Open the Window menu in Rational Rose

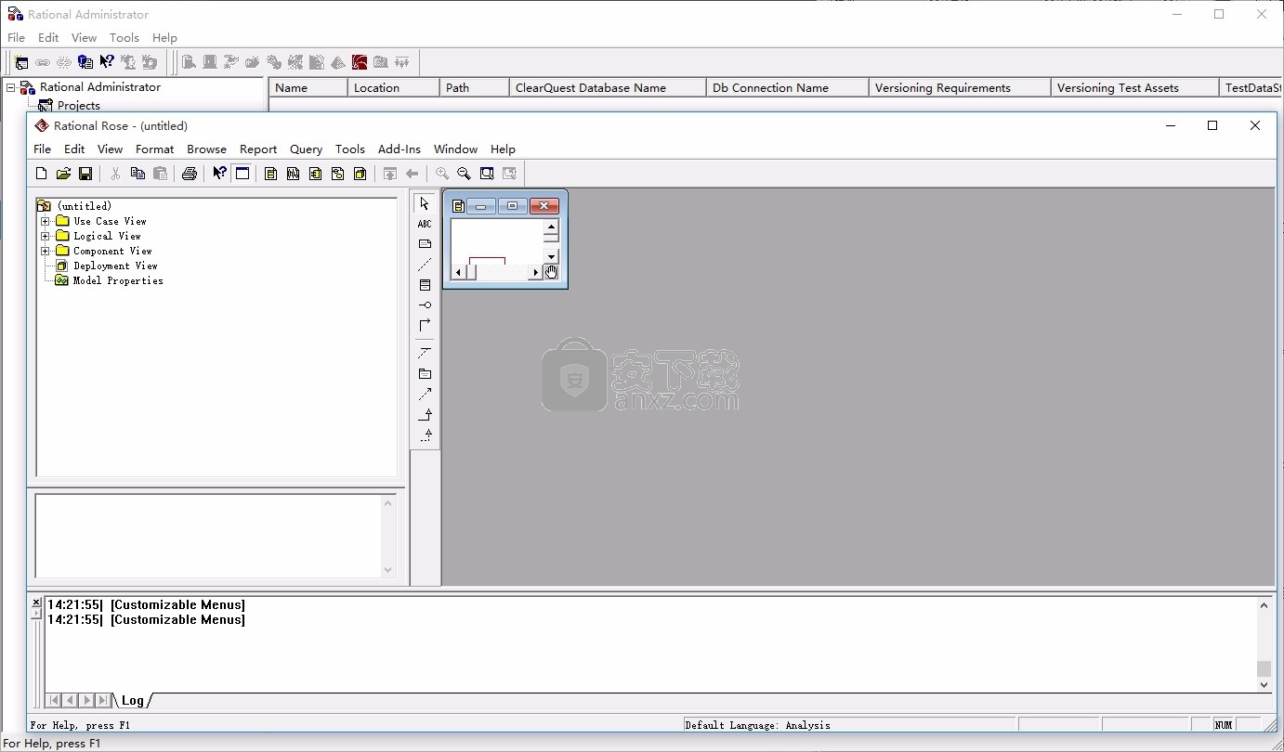(455, 149)
